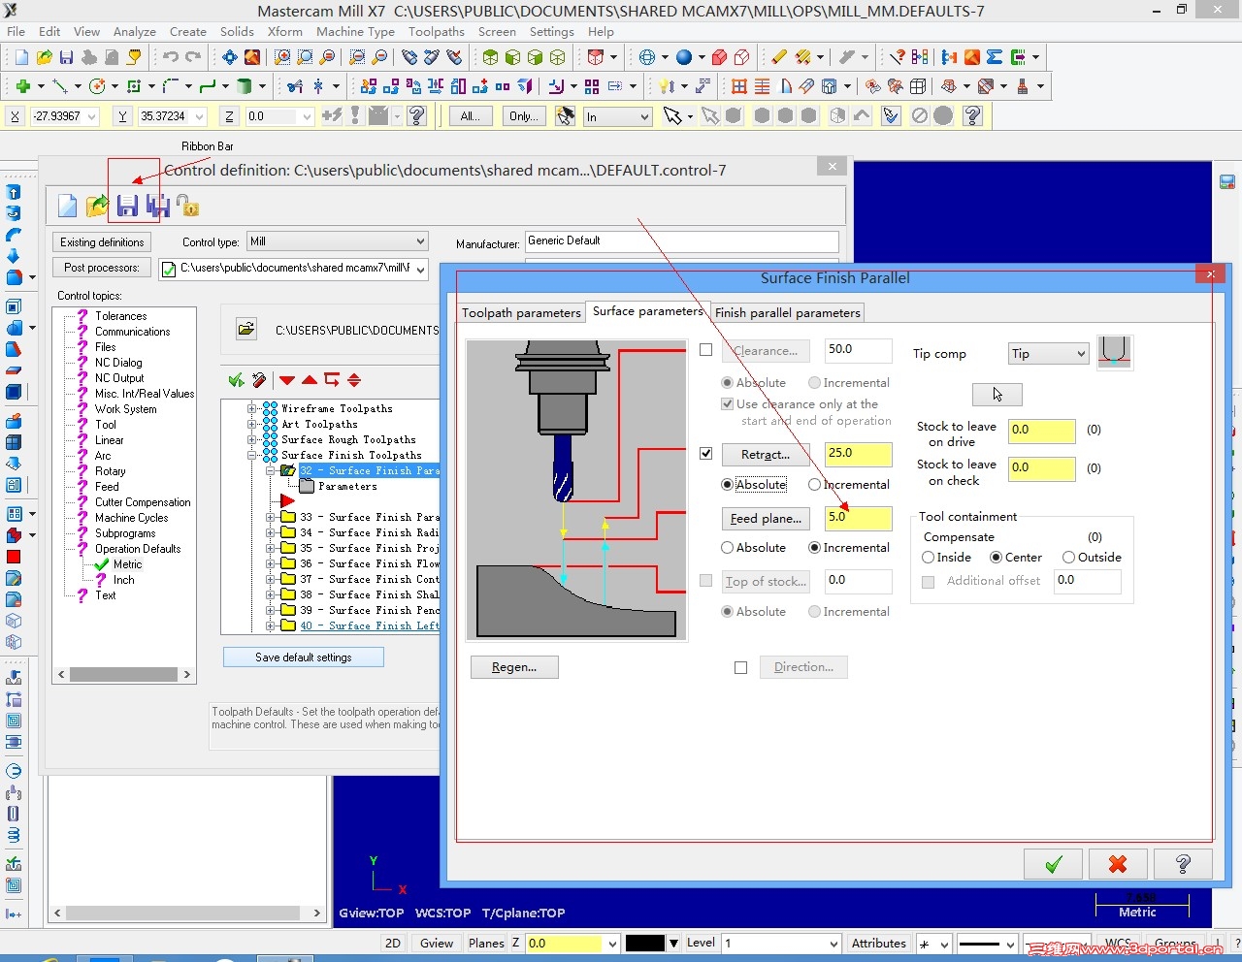The width and height of the screenshot is (1242, 962).
Task: Click the Retract... button
Action: coord(766,454)
